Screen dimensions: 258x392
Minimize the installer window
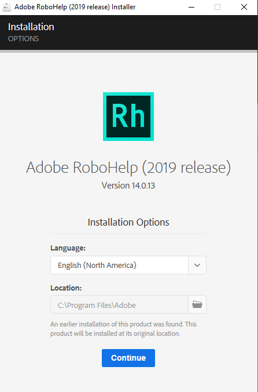[191, 7]
